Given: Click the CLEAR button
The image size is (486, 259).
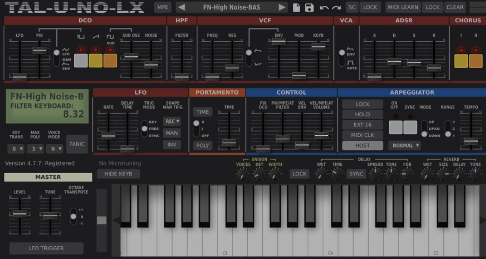Looking at the screenshot, I should (455, 7).
